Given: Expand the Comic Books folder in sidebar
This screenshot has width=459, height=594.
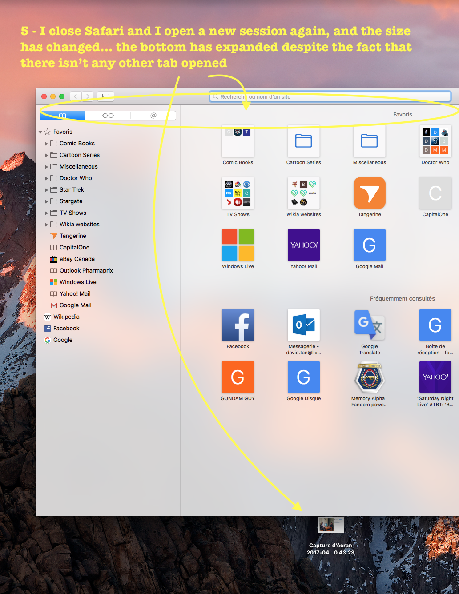Looking at the screenshot, I should click(47, 144).
